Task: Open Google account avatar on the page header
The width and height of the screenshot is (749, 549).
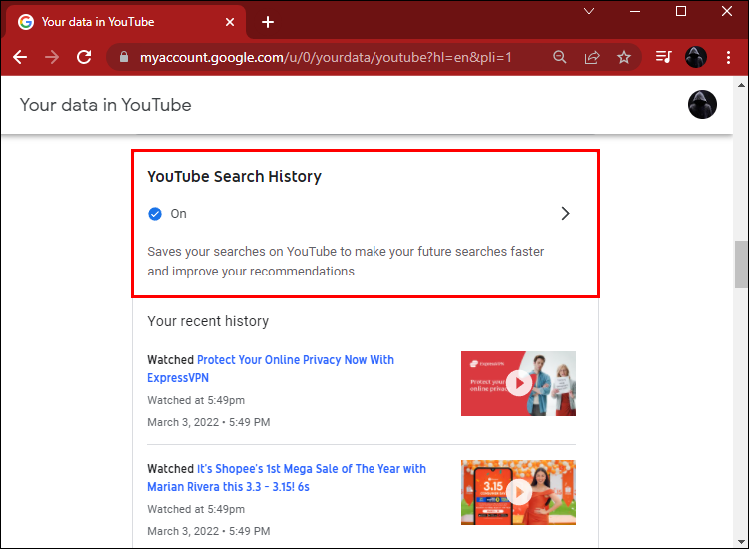Action: point(702,105)
